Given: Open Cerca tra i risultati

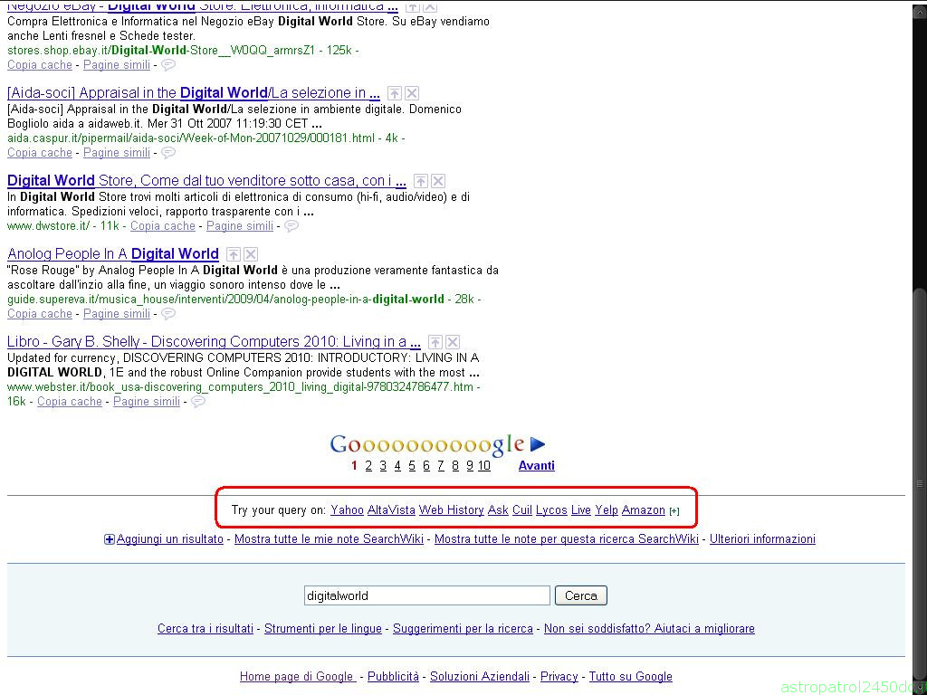Looking at the screenshot, I should [x=205, y=629].
